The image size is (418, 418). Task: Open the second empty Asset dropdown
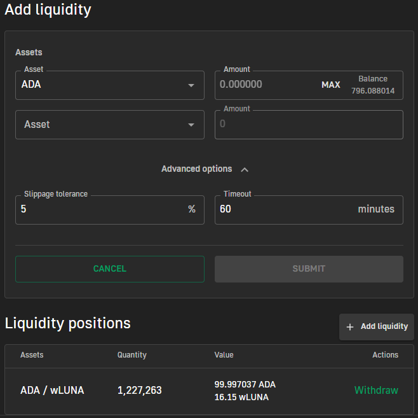110,125
